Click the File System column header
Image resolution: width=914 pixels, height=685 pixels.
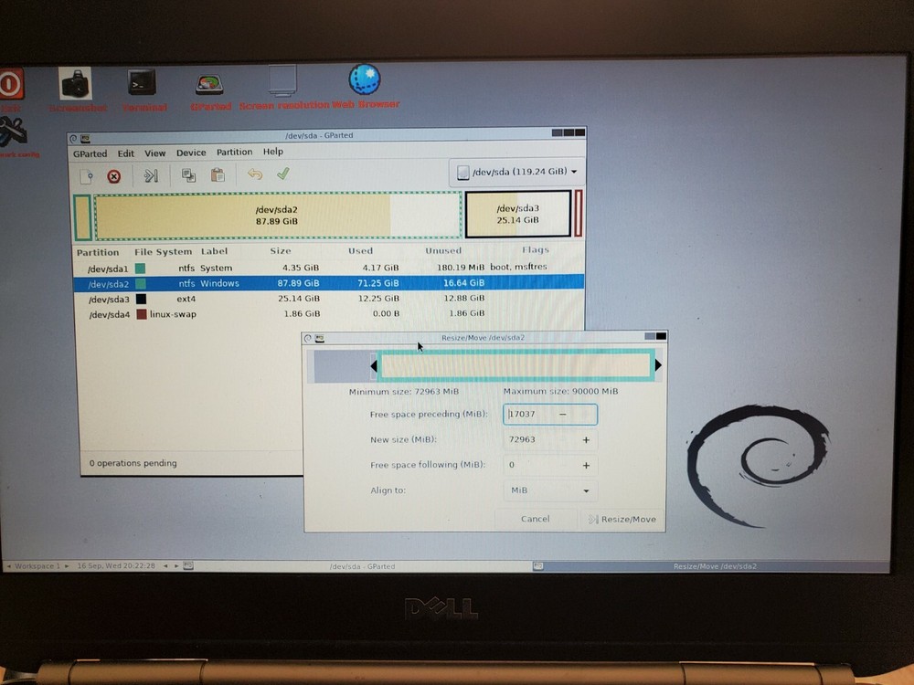click(163, 252)
